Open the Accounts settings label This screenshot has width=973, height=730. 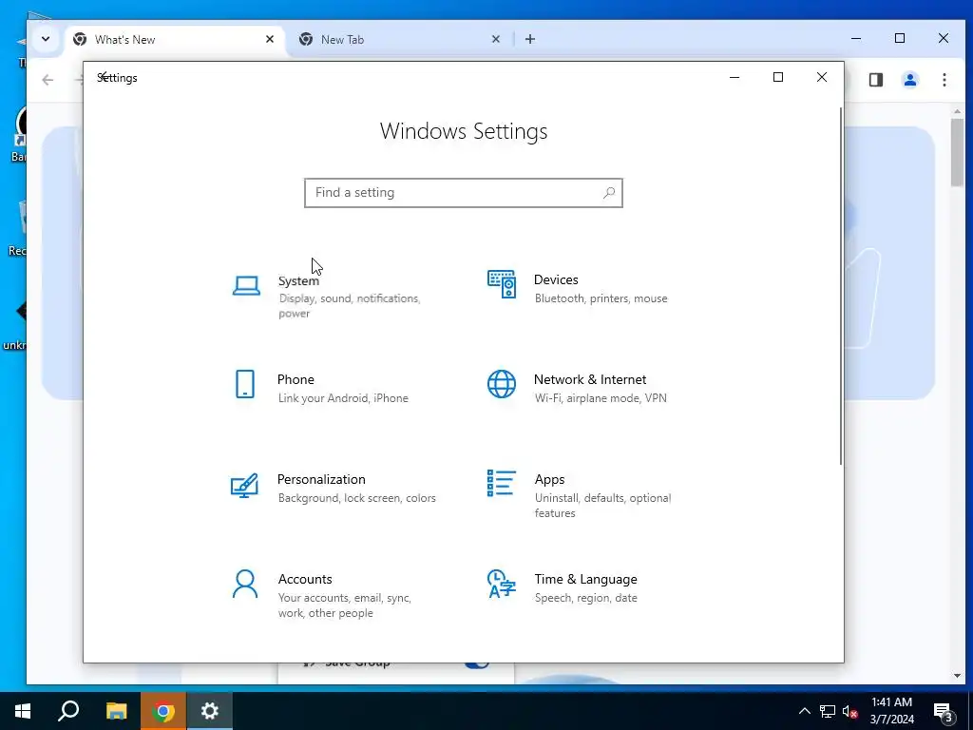[x=305, y=579]
